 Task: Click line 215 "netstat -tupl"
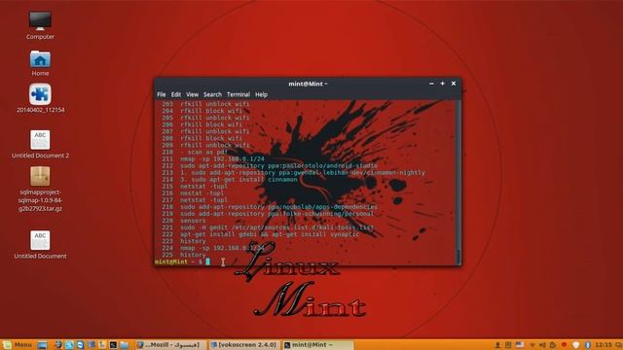pyautogui.click(x=195, y=186)
